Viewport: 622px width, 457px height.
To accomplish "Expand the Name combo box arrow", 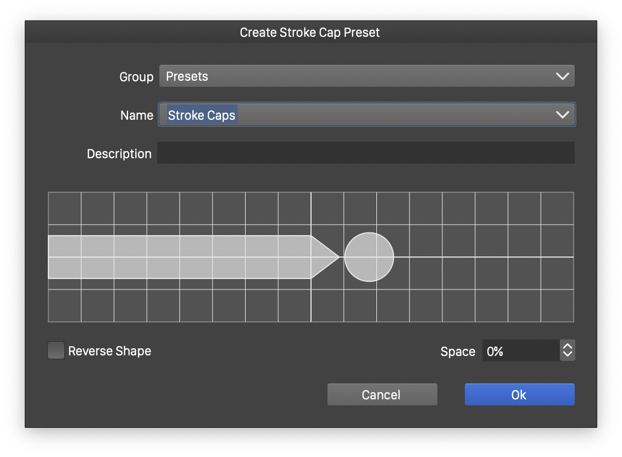I will 562,115.
